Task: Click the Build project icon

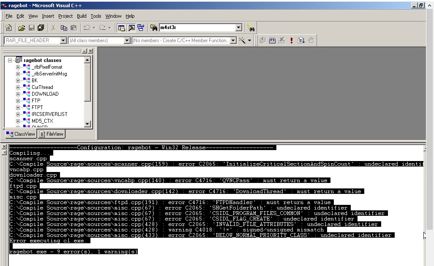Action: [272, 40]
